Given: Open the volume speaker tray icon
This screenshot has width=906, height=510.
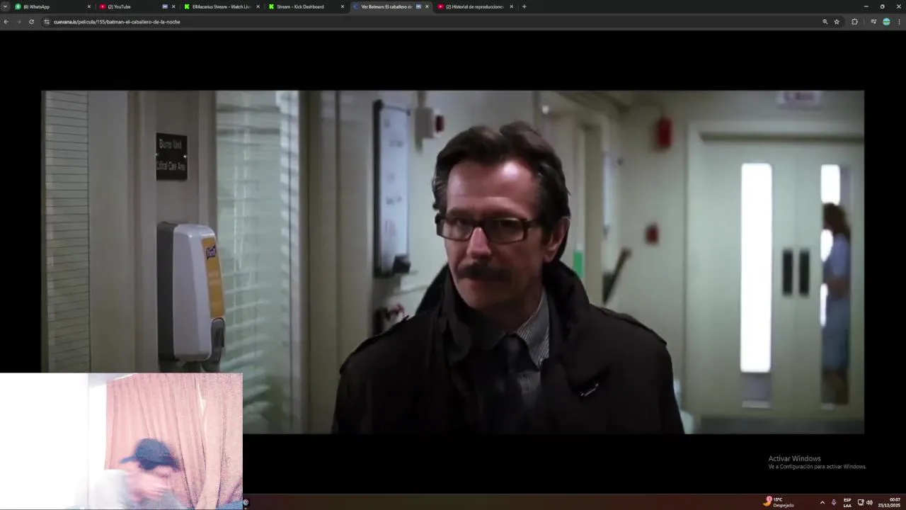Looking at the screenshot, I should click(869, 502).
